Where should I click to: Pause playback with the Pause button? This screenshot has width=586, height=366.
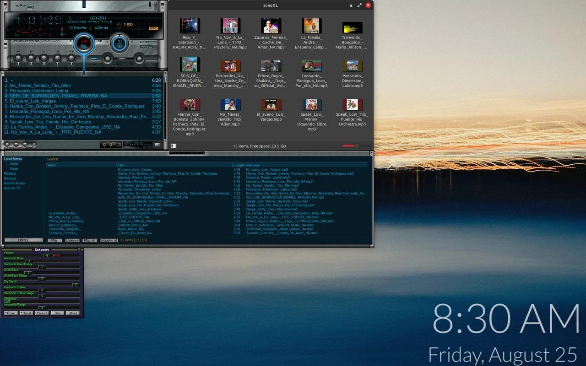[x=44, y=59]
